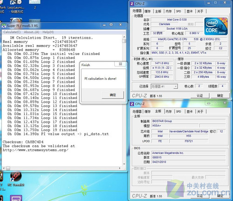Click the Checksum: CA8BC4D4 line
Viewport: 233px width, 201px height.
coord(23,142)
